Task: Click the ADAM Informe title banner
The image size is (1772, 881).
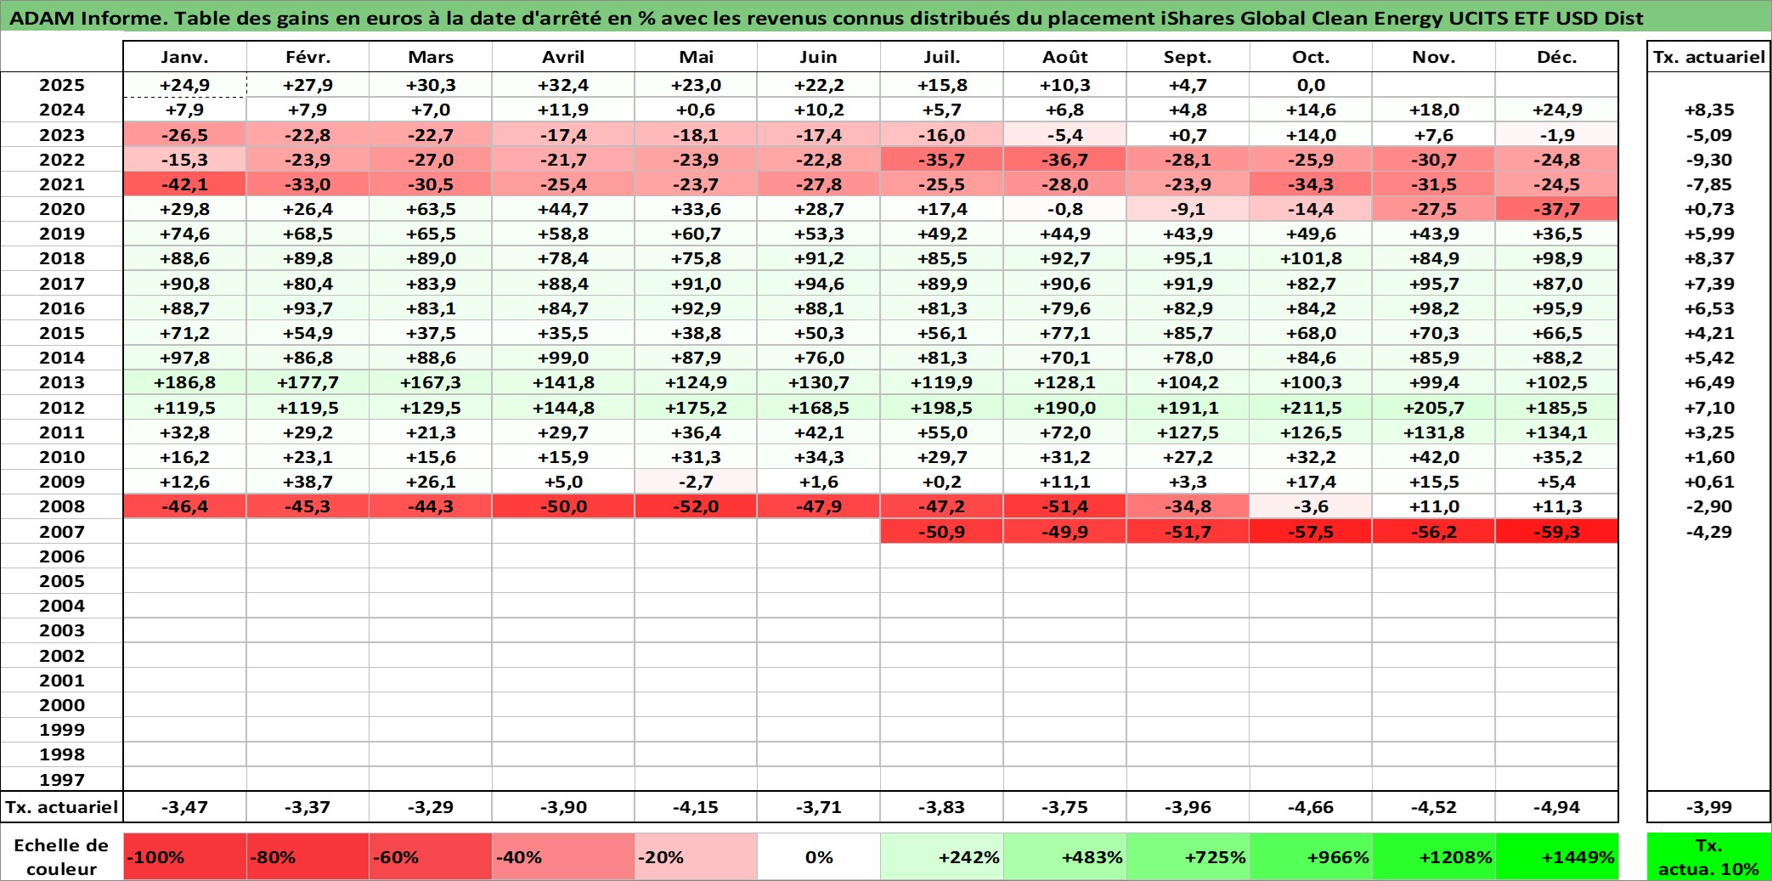Action: point(886,17)
